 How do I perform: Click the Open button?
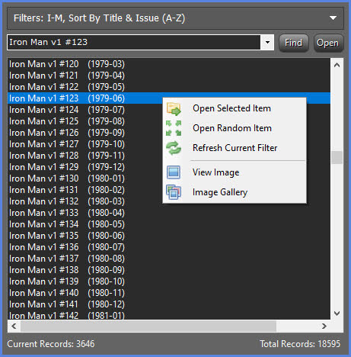point(328,43)
